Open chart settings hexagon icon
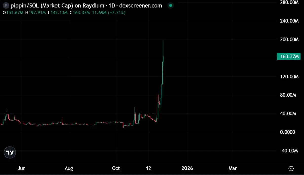The height and width of the screenshot is (175, 304). click(291, 168)
